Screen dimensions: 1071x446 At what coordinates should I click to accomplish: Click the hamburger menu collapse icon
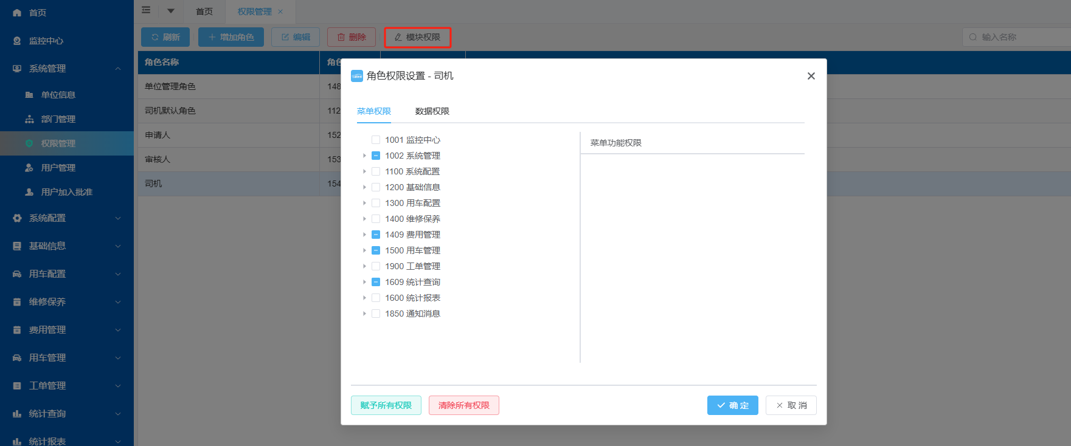pos(146,10)
